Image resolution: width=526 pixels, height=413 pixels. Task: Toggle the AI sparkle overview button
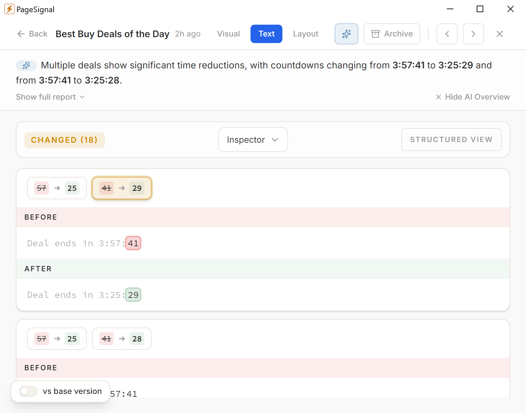click(347, 34)
